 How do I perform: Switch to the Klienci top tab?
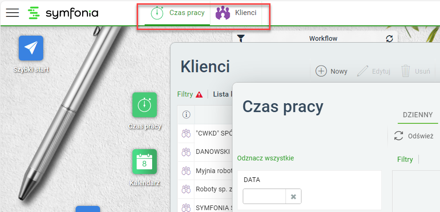236,13
